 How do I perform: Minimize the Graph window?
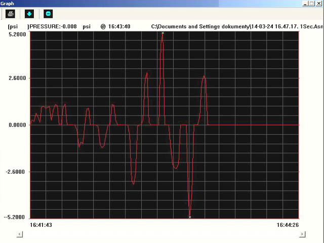(305, 4)
